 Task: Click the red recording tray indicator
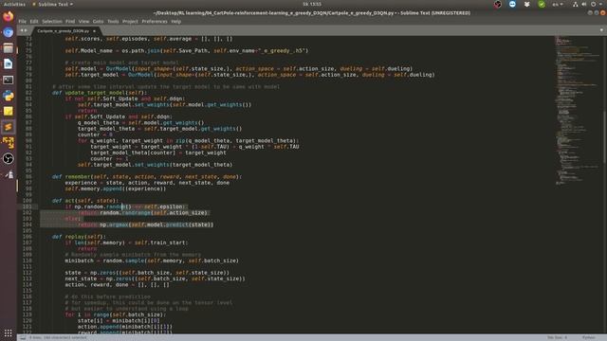498,4
